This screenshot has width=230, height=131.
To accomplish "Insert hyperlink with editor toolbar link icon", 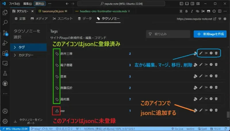I will pyautogui.click(x=198, y=11).
